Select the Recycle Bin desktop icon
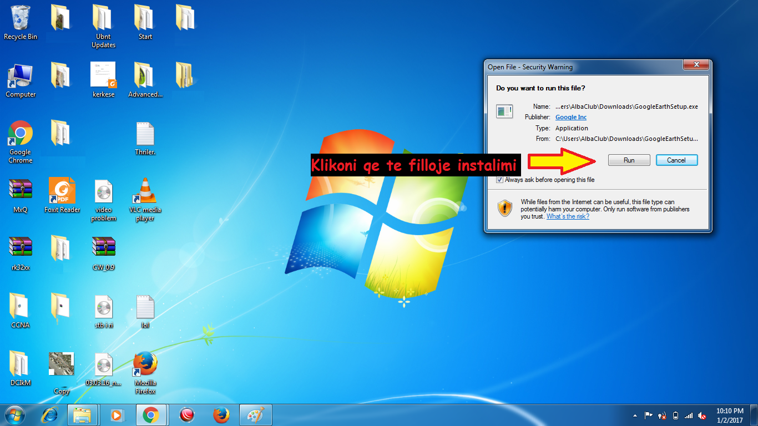The image size is (758, 426). pyautogui.click(x=21, y=23)
